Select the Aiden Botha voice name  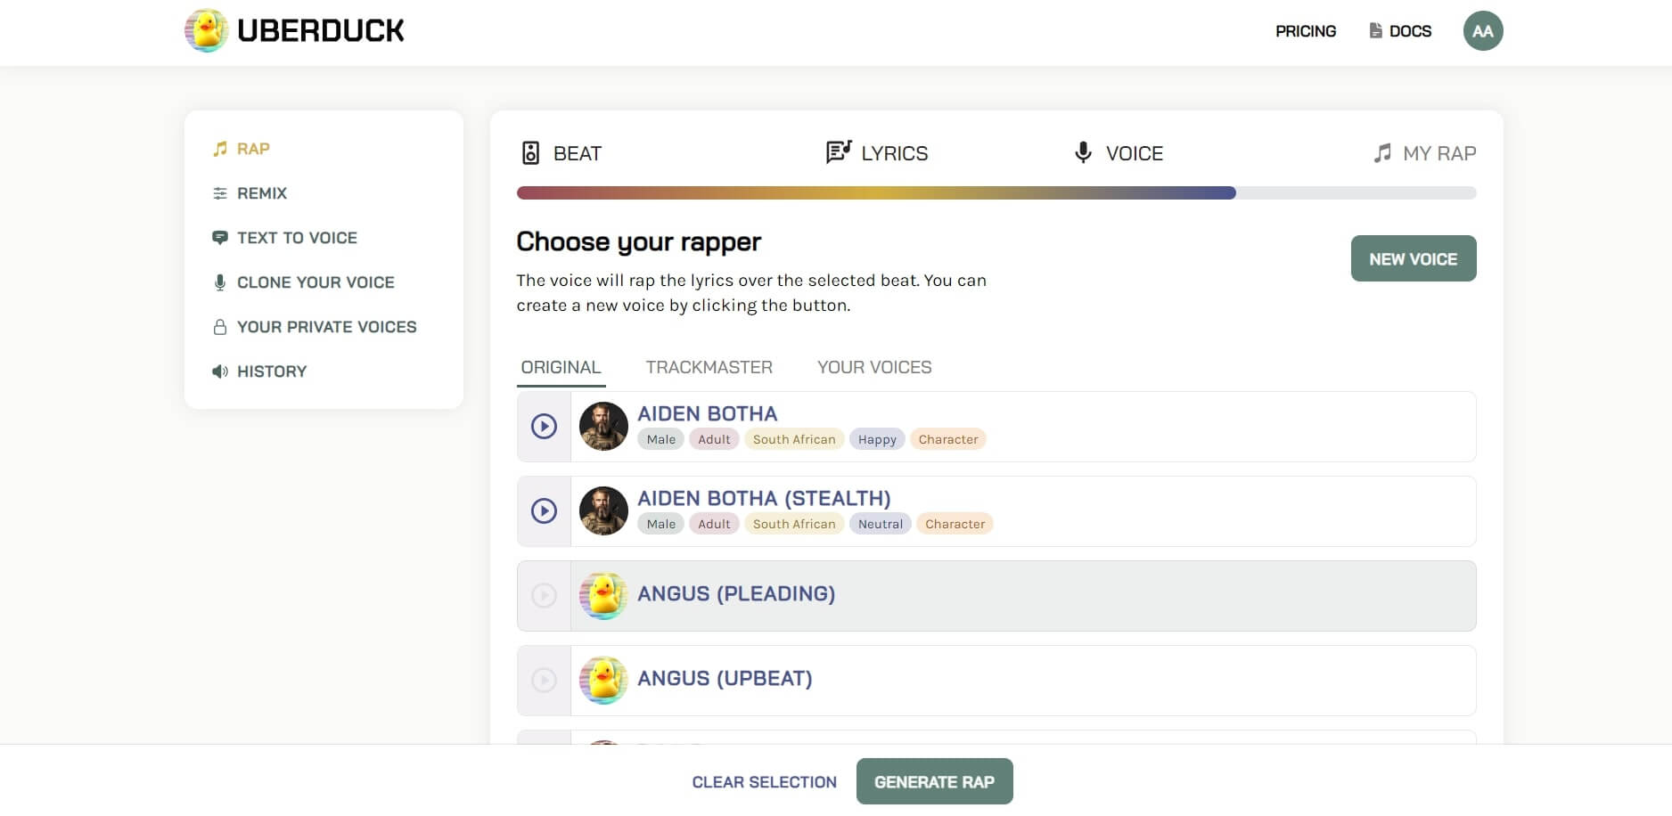(x=708, y=413)
